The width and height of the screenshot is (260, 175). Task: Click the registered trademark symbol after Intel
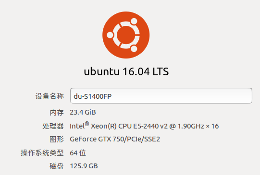pos(87,124)
